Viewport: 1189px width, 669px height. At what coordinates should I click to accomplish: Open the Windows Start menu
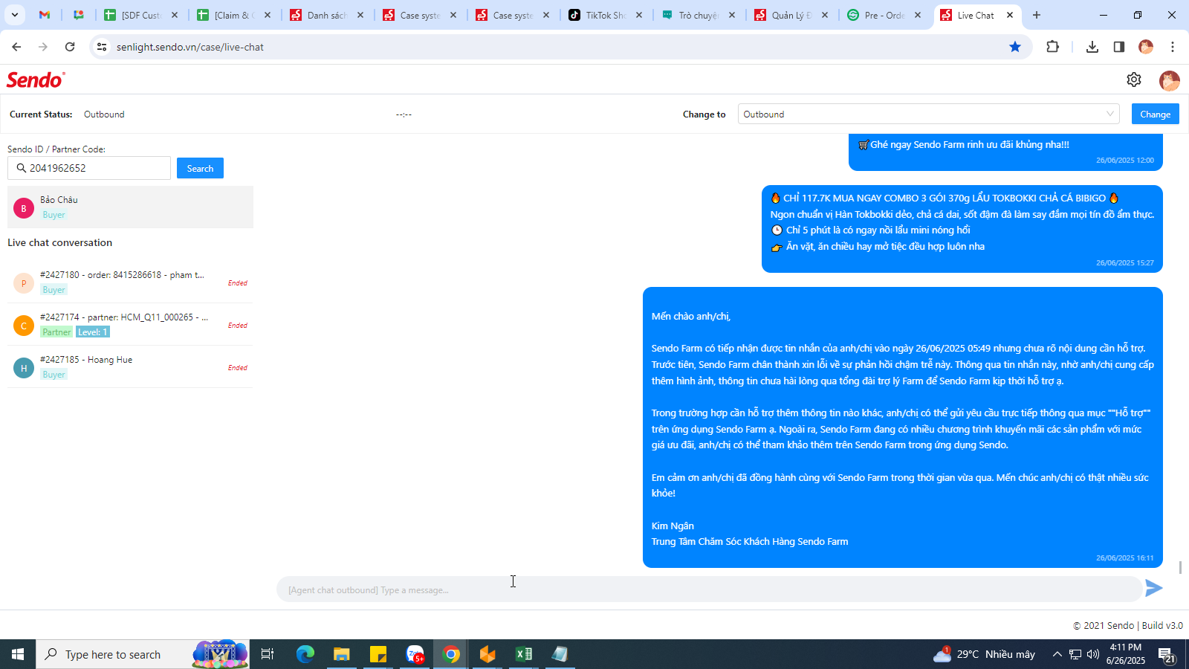point(18,654)
